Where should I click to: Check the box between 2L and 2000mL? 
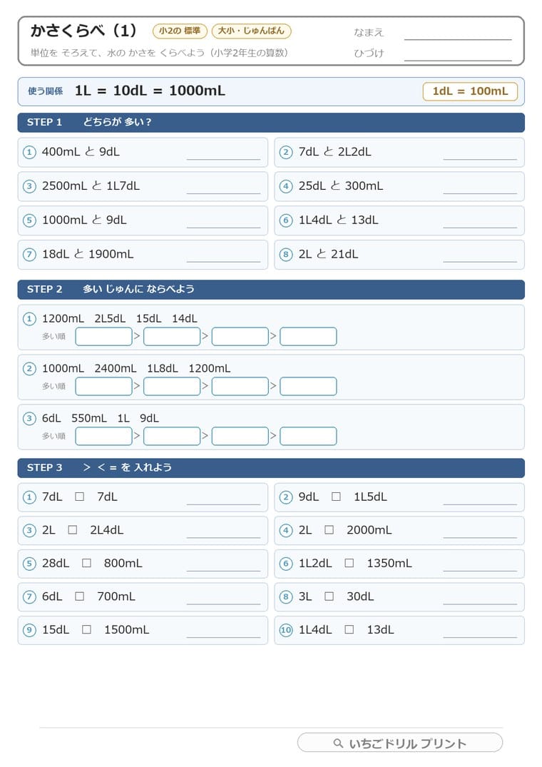point(329,529)
